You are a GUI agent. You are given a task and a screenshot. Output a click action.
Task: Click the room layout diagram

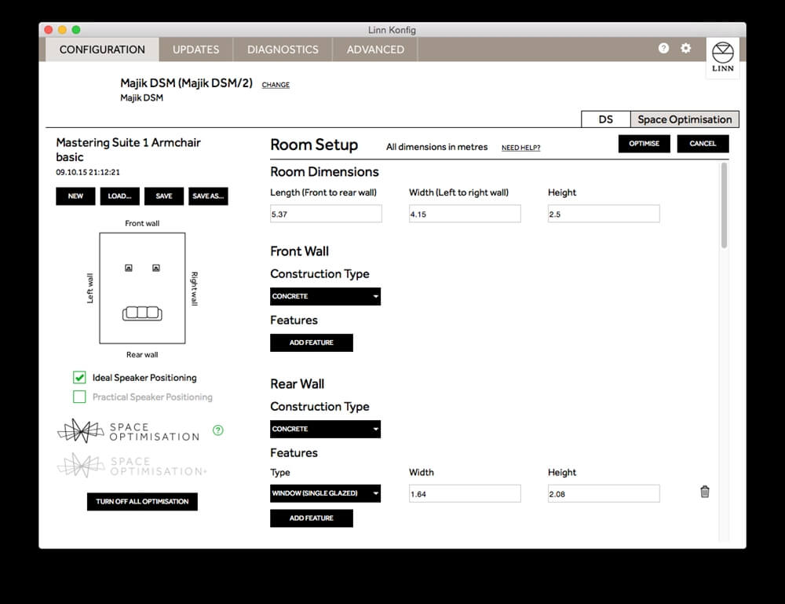[x=142, y=288]
